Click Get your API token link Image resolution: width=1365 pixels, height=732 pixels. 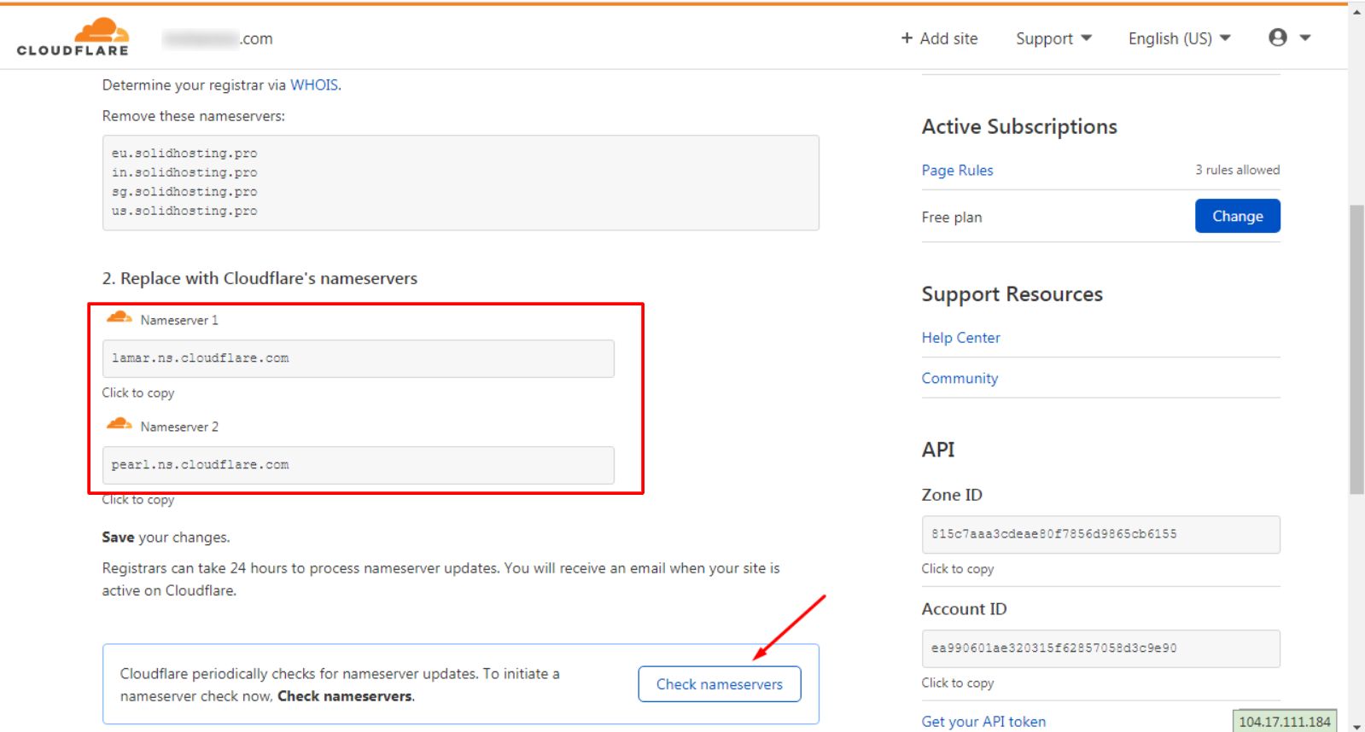(983, 721)
